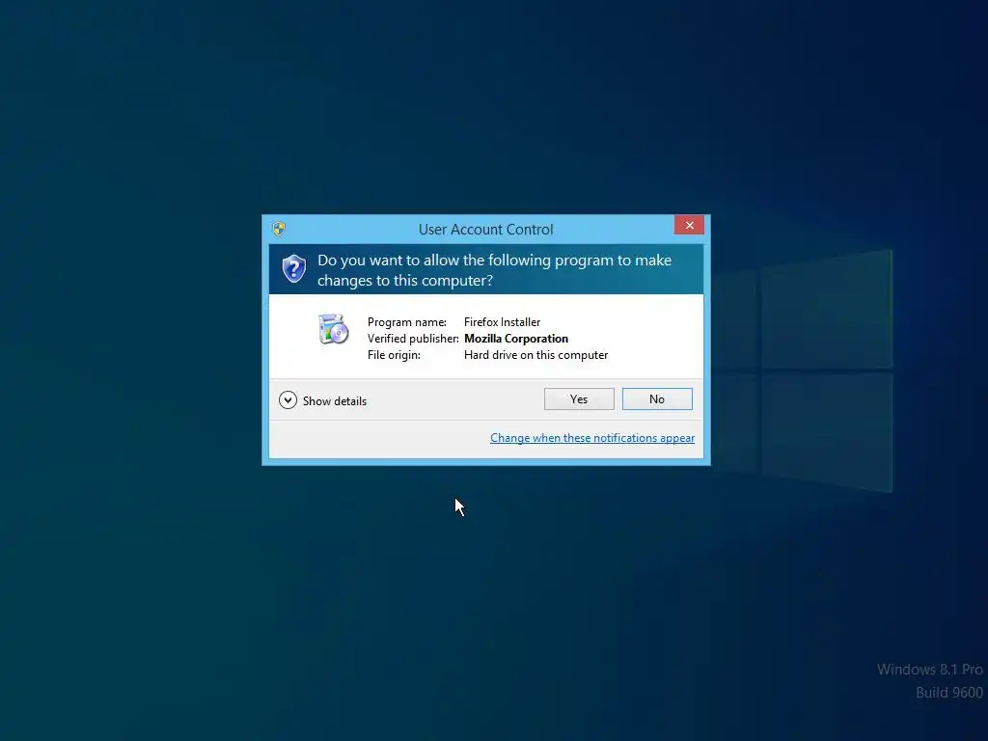Click the Verified publisher label
988x741 pixels.
[x=413, y=339]
